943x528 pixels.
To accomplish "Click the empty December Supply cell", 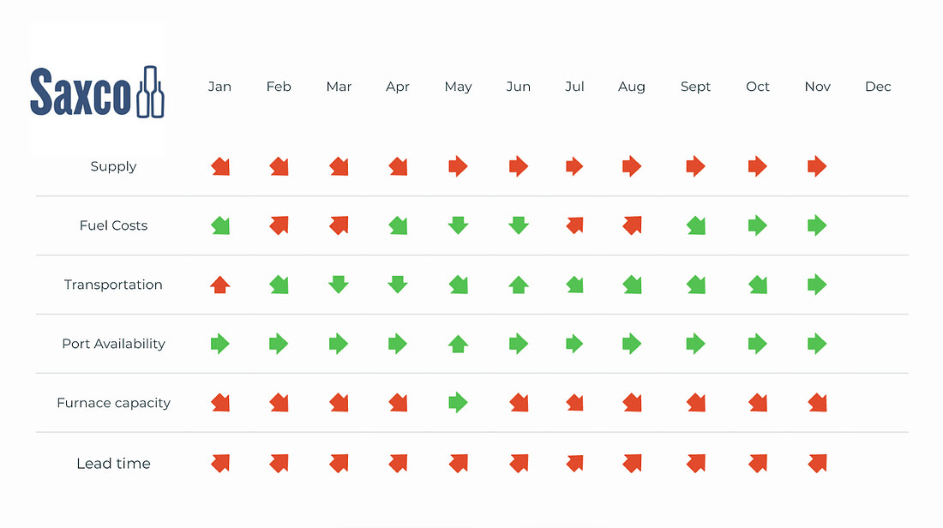I will coord(878,166).
